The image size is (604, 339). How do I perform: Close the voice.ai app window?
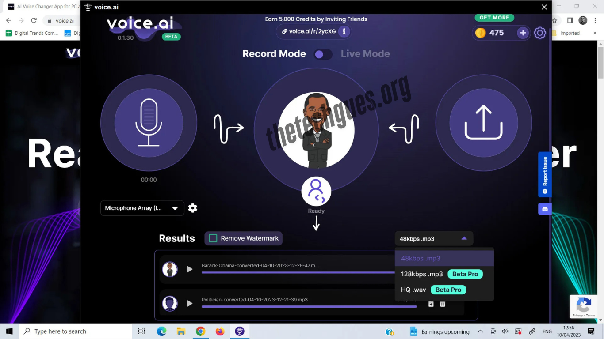pos(544,7)
